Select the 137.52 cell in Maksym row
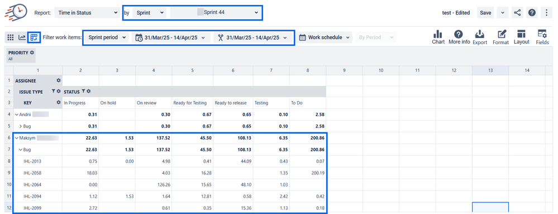This screenshot has height=214, width=558. 154,138
